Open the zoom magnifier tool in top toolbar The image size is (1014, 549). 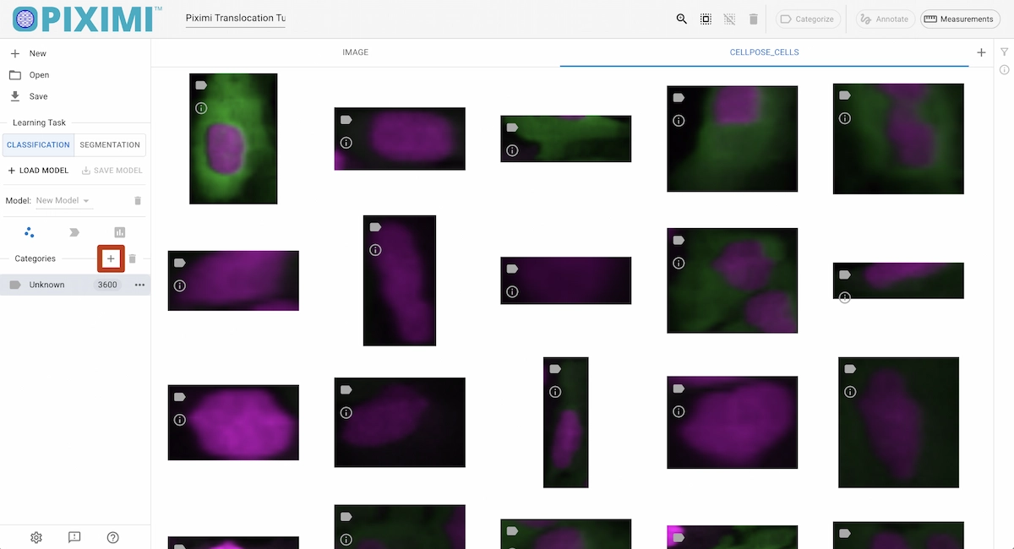click(x=682, y=19)
